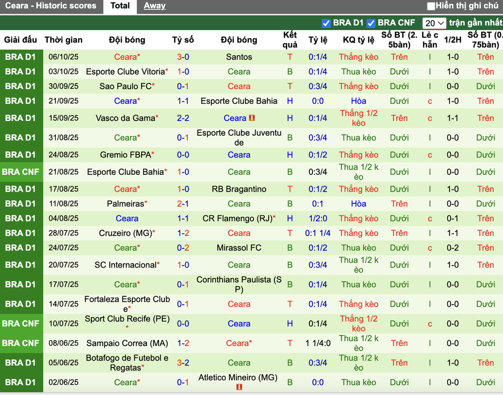Open Sampaio Correa (MA) team link
Viewport: 503px width, 395px height.
[127, 343]
